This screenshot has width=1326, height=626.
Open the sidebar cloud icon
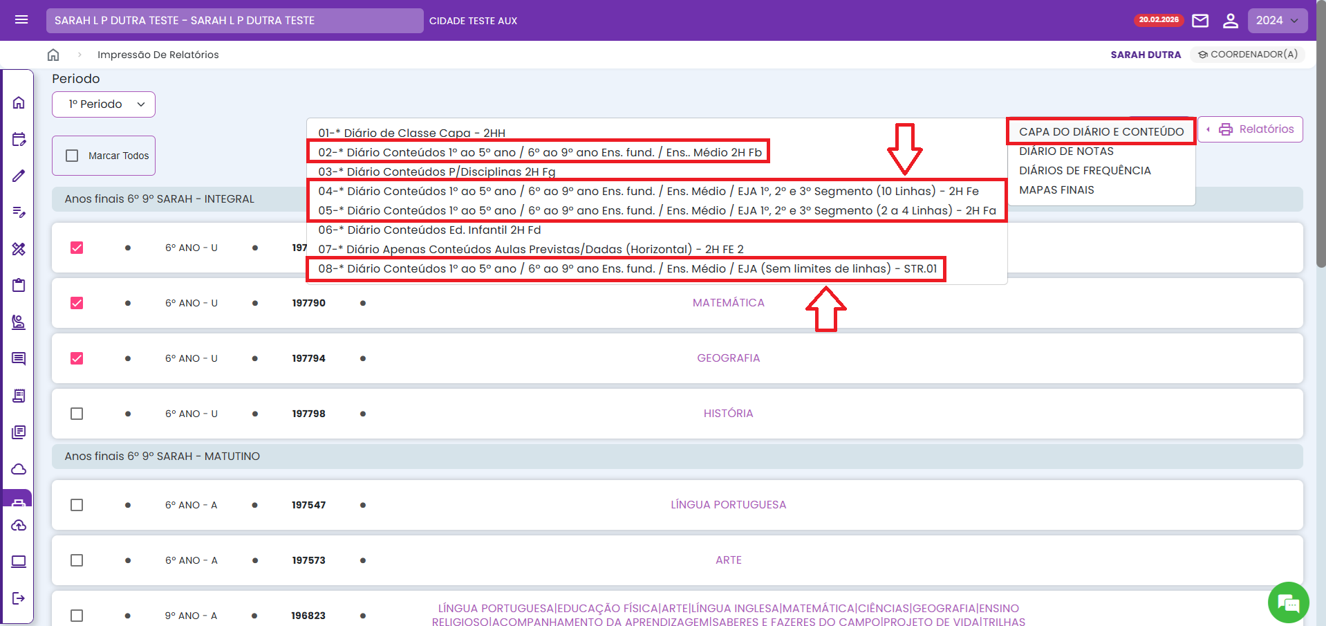pos(19,469)
